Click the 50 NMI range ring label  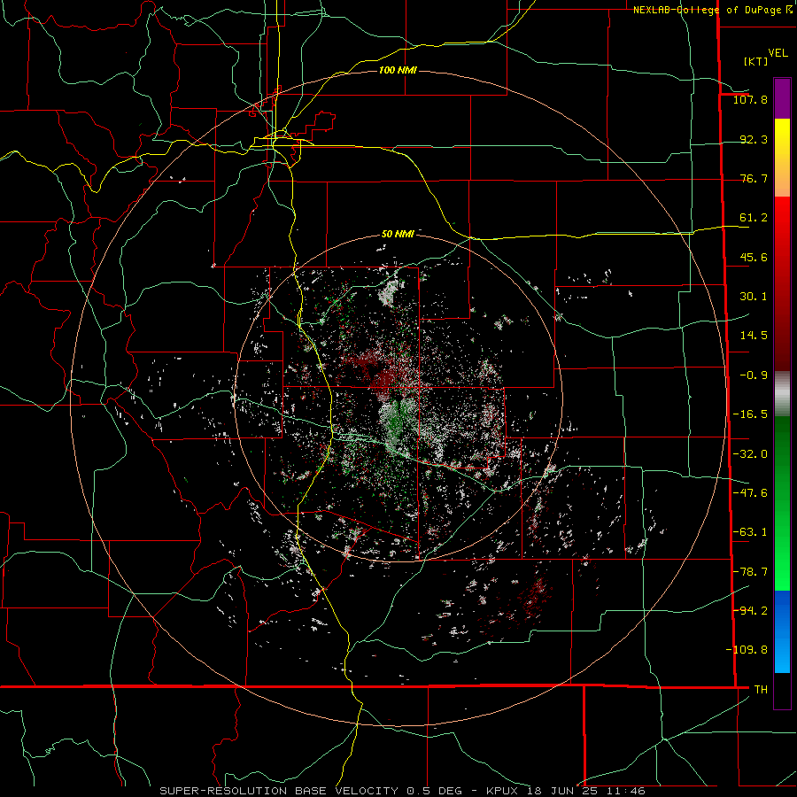[398, 234]
